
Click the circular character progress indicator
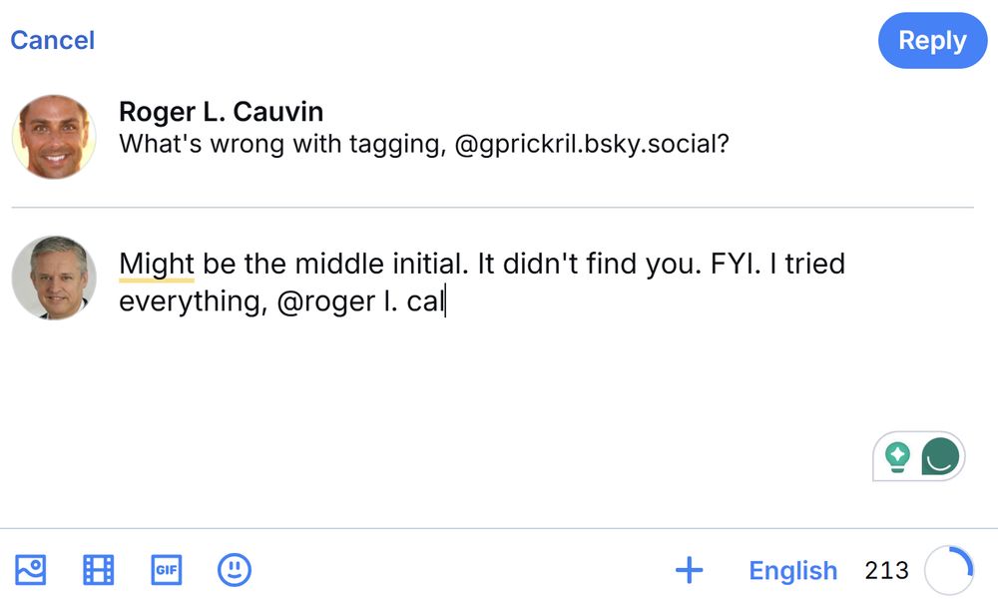[x=949, y=570]
